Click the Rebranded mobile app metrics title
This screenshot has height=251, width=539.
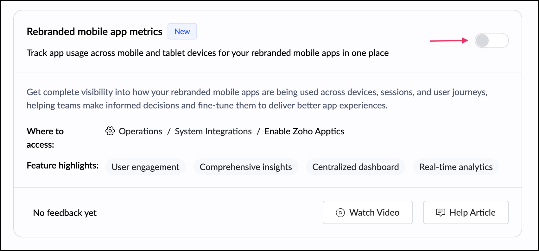(94, 32)
